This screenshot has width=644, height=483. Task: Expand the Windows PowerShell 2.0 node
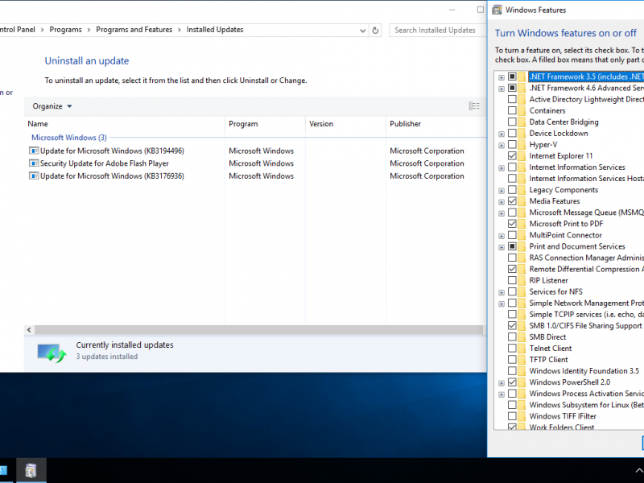click(x=502, y=383)
